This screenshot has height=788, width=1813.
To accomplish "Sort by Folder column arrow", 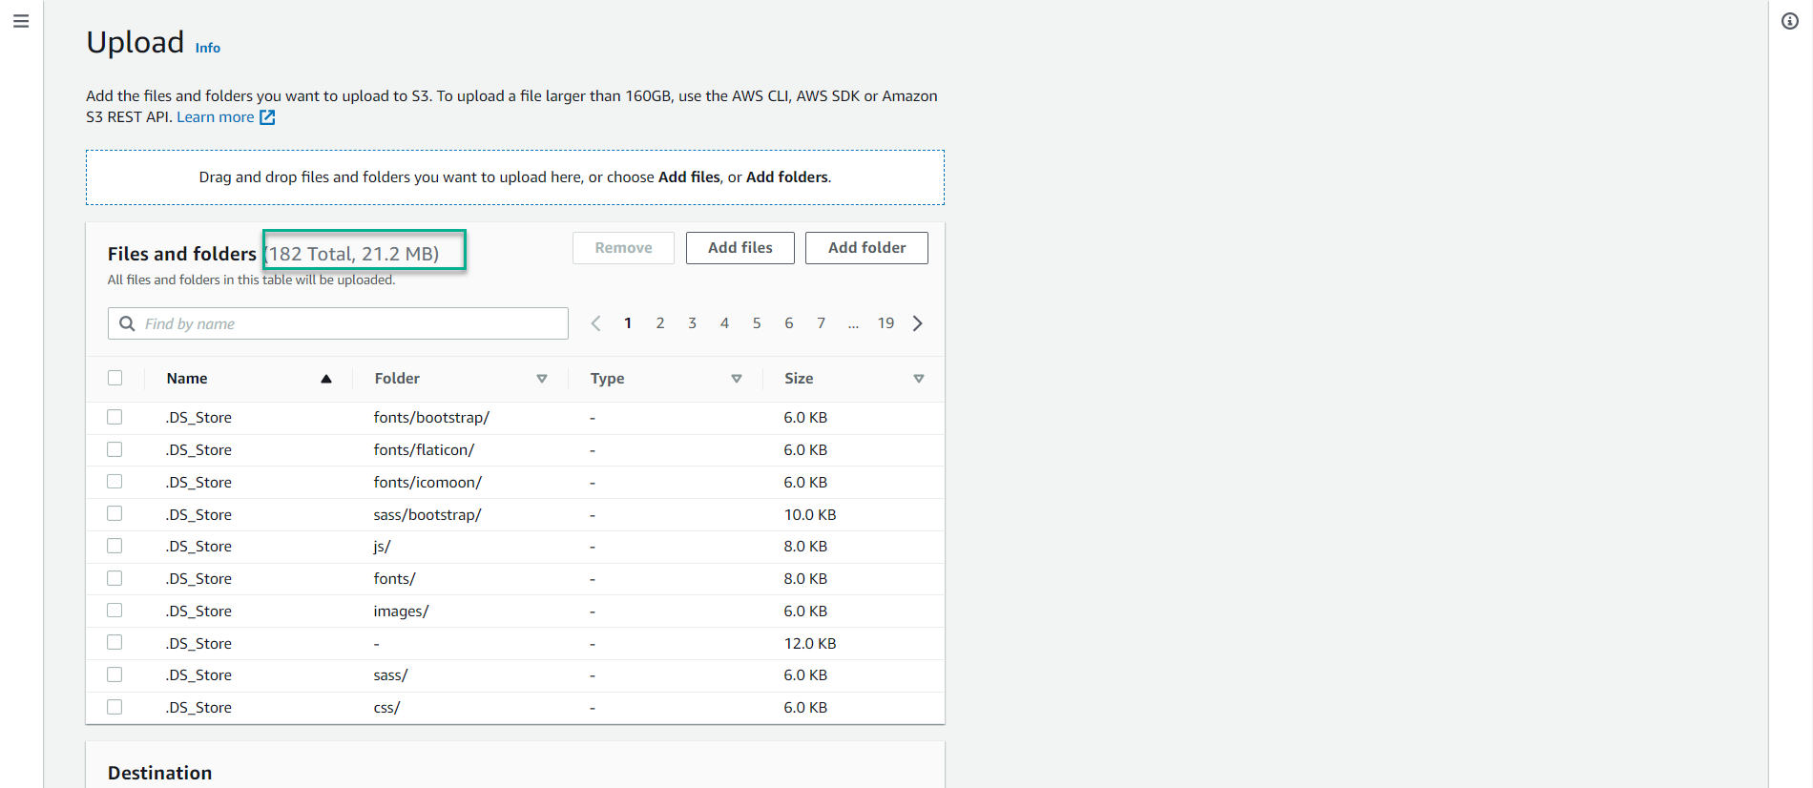I will pos(542,379).
